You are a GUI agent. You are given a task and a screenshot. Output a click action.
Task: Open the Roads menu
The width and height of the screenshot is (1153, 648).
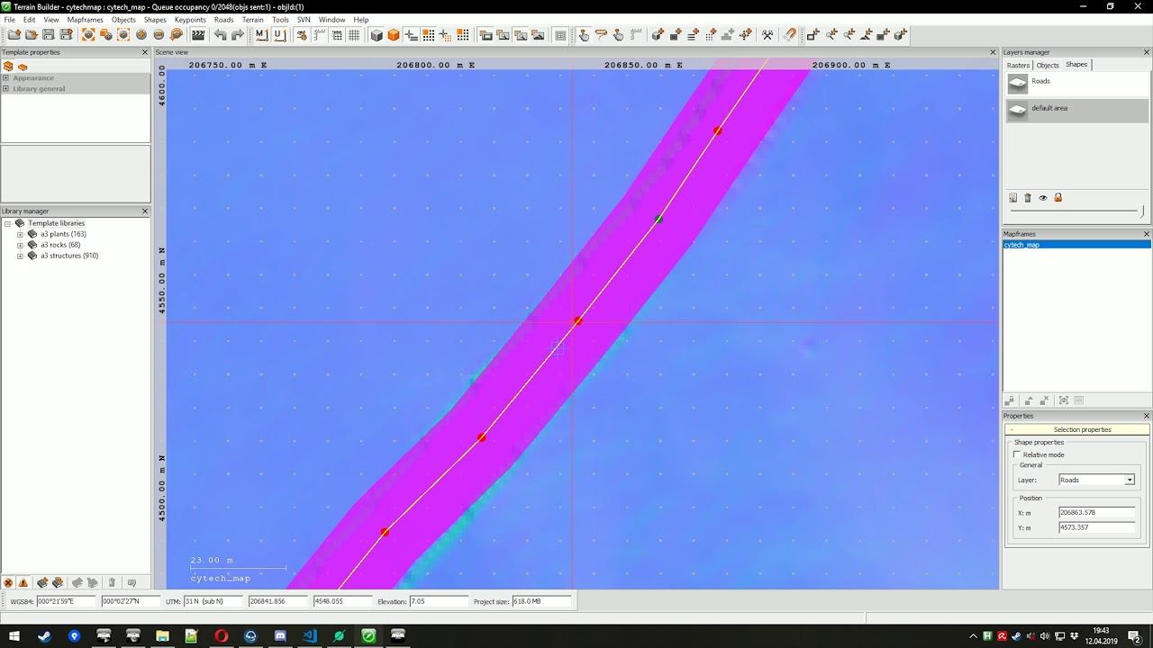tap(223, 20)
